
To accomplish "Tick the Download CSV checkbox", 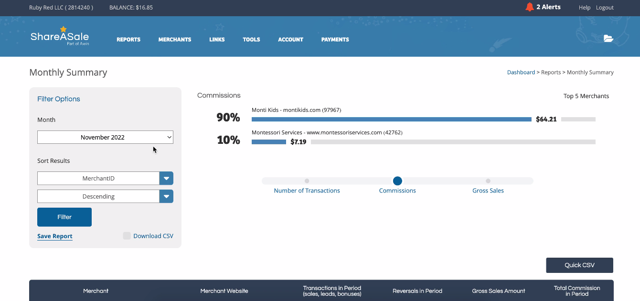I will [127, 236].
